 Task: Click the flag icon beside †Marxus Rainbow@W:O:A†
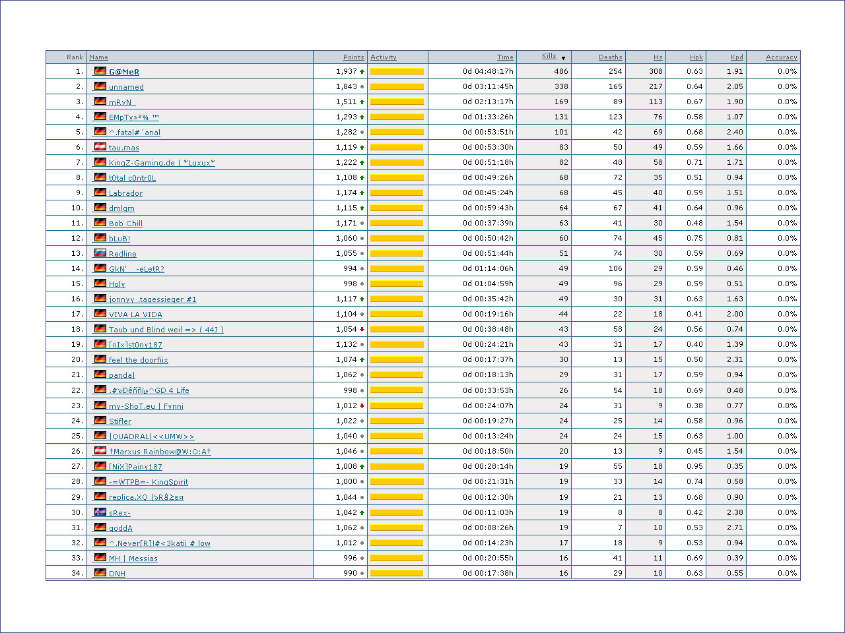click(100, 451)
